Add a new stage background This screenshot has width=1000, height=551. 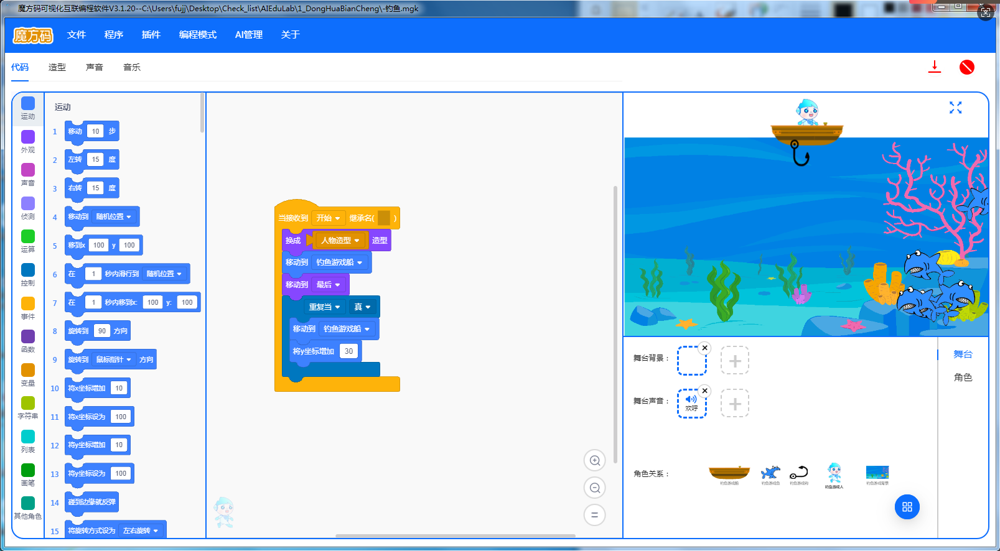pyautogui.click(x=735, y=361)
